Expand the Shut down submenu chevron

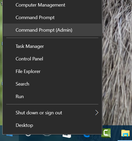pyautogui.click(x=97, y=113)
